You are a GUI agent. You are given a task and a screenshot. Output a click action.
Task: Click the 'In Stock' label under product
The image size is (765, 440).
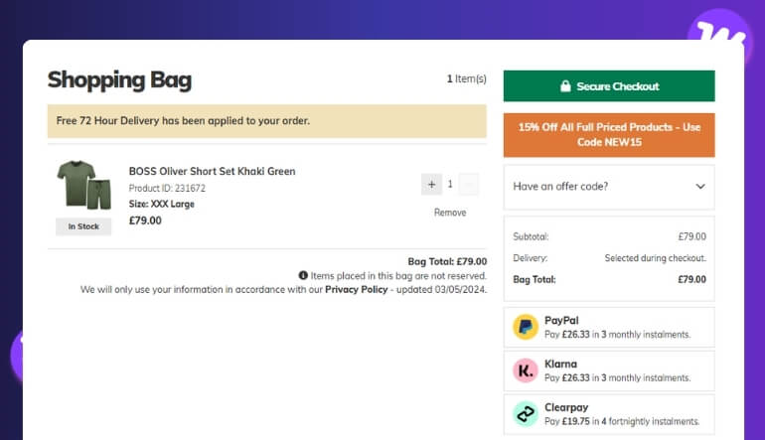tap(83, 226)
